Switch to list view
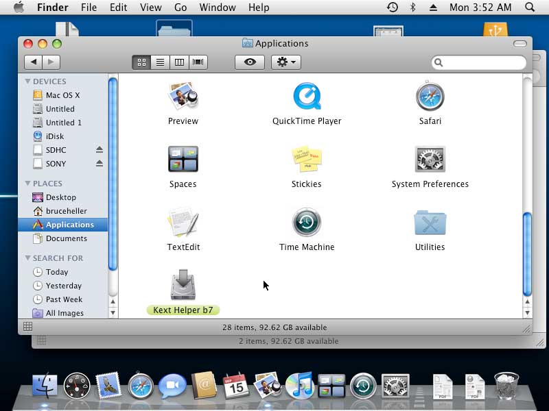 (x=160, y=62)
